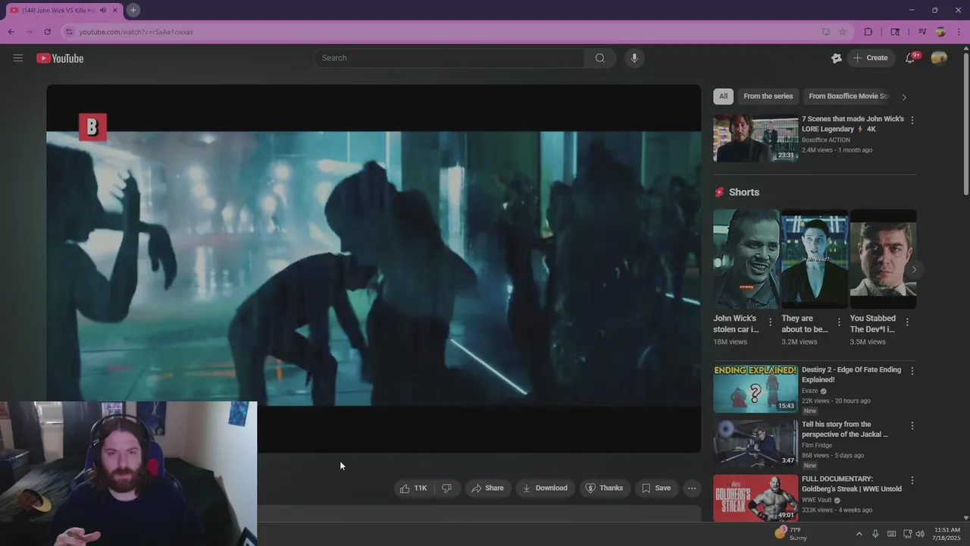The width and height of the screenshot is (970, 546).
Task: Open the taskbar volume control
Action: [x=920, y=534]
